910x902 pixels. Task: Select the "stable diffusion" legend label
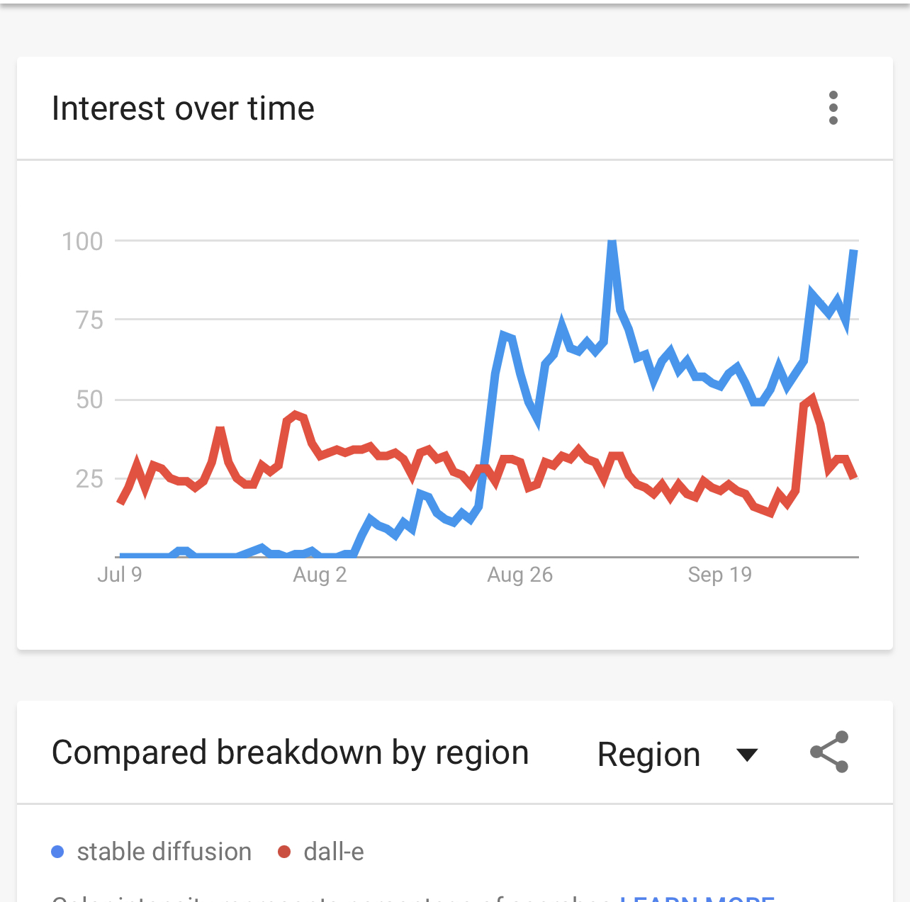164,852
